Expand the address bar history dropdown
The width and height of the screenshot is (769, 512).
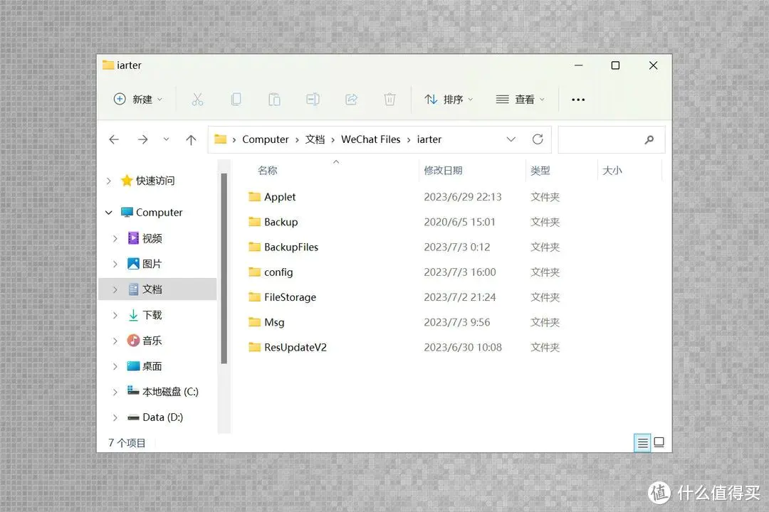(x=511, y=139)
